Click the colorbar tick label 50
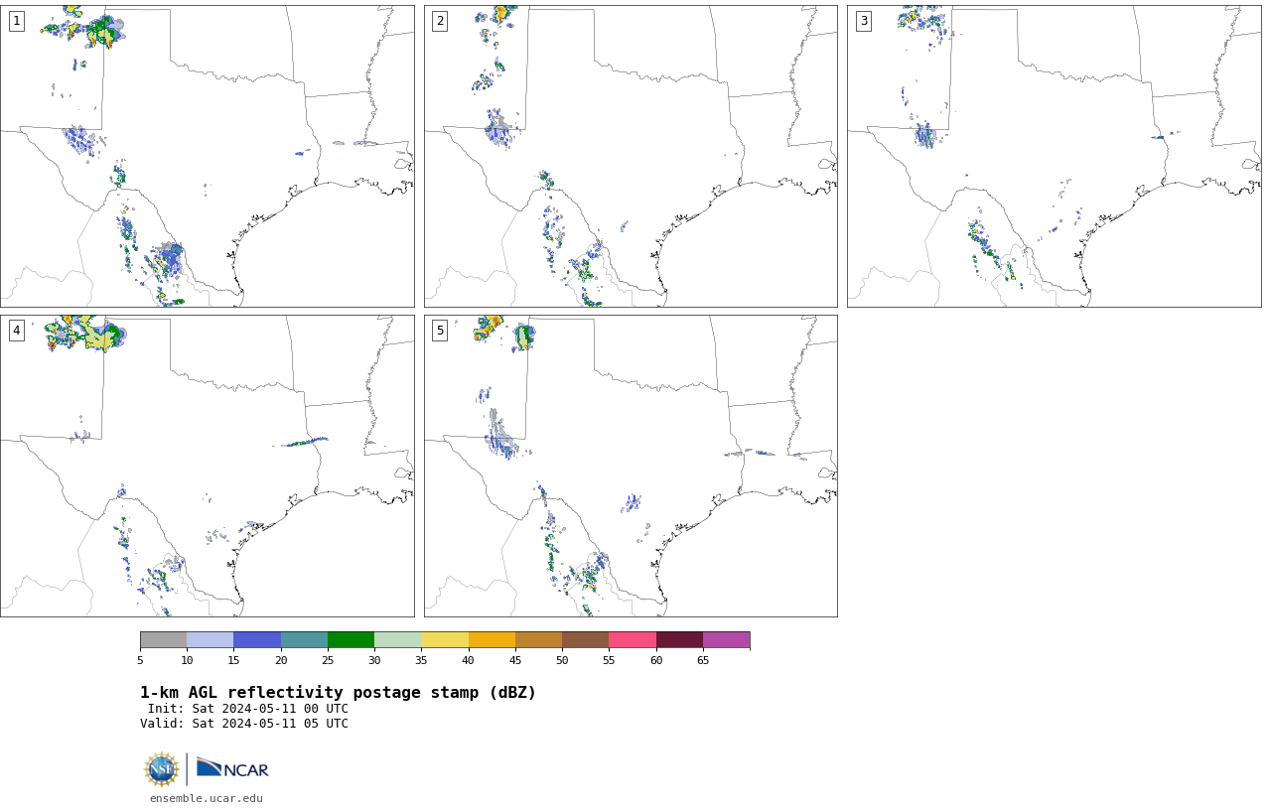 coord(562,660)
